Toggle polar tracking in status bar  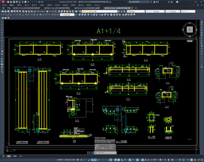pyautogui.click(x=98, y=160)
